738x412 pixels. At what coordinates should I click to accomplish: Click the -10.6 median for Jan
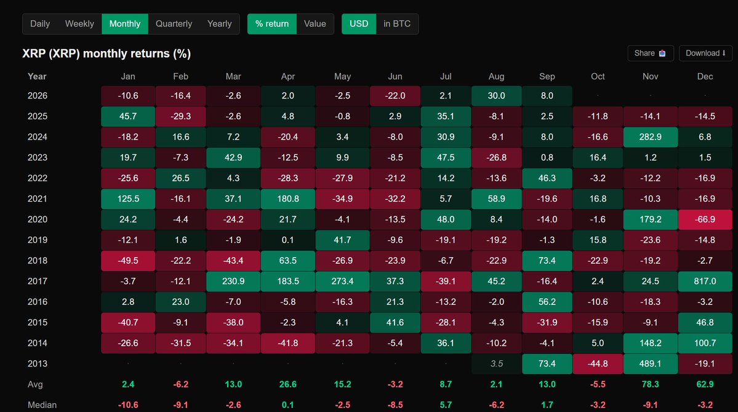coord(128,405)
